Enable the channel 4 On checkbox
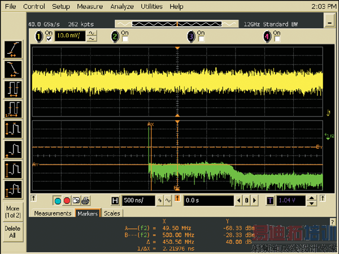This screenshot has height=254, width=339. coord(277,39)
